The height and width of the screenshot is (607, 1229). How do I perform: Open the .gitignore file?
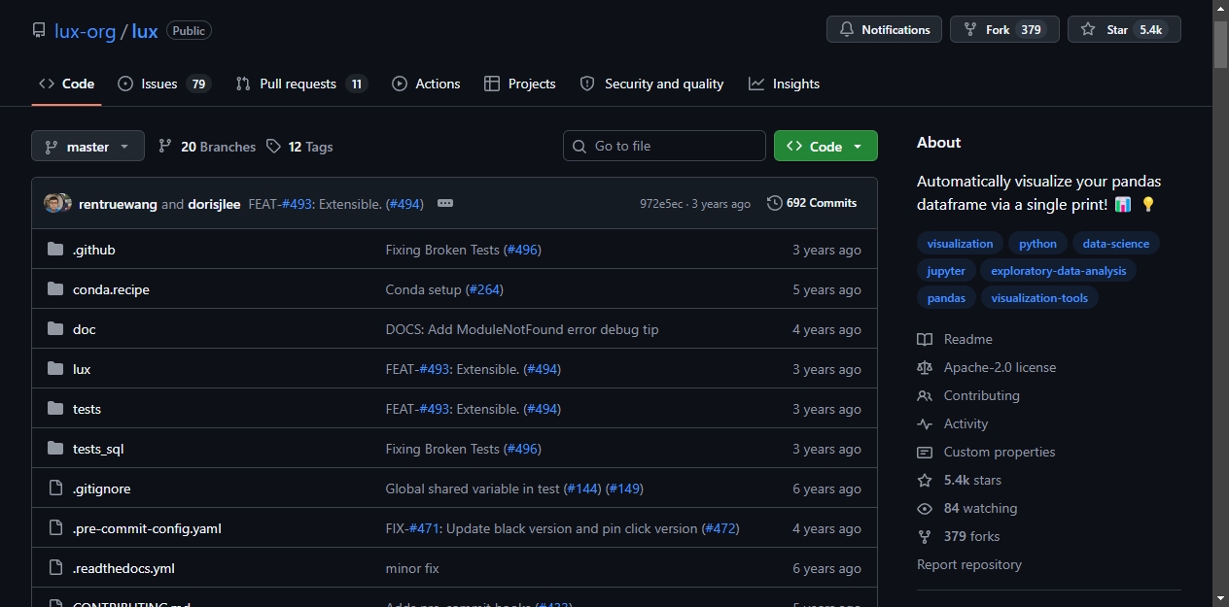101,489
